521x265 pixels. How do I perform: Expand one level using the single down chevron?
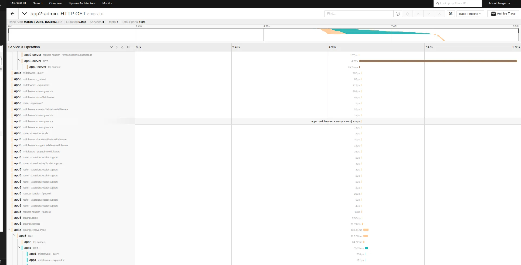[x=111, y=47]
